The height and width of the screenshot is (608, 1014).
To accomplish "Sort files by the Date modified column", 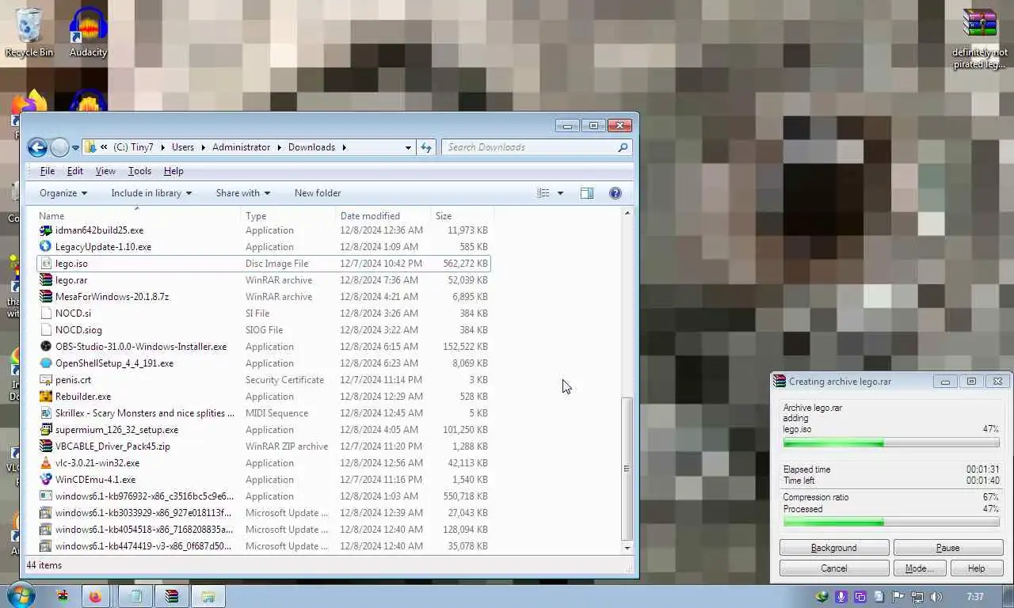I will [383, 216].
